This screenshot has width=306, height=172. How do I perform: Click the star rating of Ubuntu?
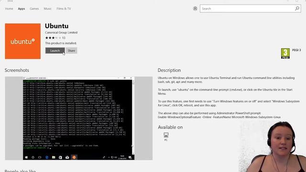click(53, 38)
